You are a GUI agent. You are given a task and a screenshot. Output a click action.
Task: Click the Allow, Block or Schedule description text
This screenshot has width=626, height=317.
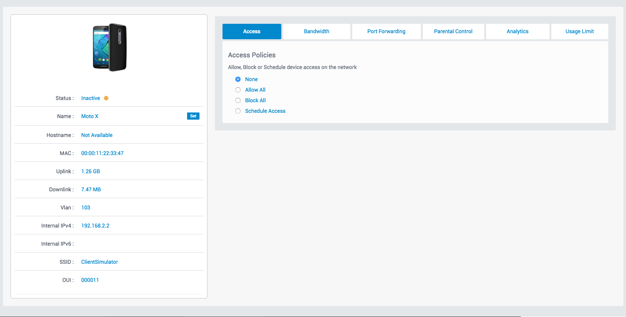click(292, 67)
